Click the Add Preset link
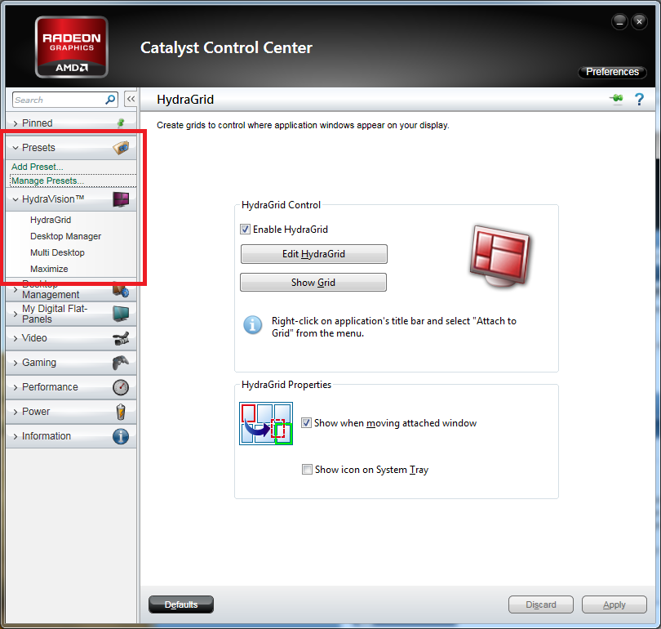 37,167
